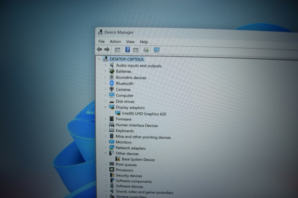This screenshot has width=298, height=198.
Task: Collapse the Display adaptors category
Action: pyautogui.click(x=105, y=107)
